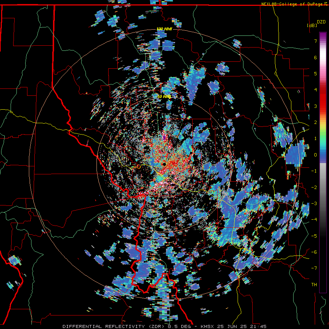Click the 7 value on ZDR color scale
The height and width of the screenshot is (329, 329).
[315, 41]
